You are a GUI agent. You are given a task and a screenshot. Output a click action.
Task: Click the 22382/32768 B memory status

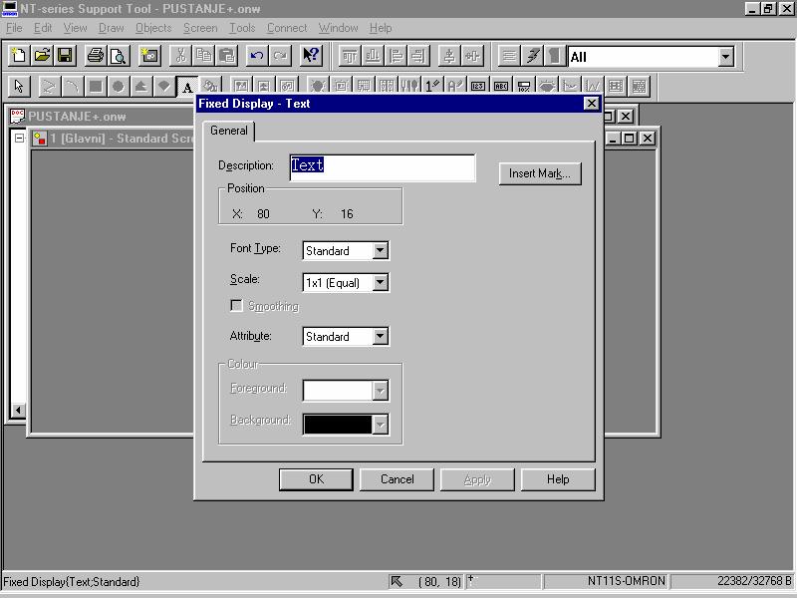[x=732, y=581]
